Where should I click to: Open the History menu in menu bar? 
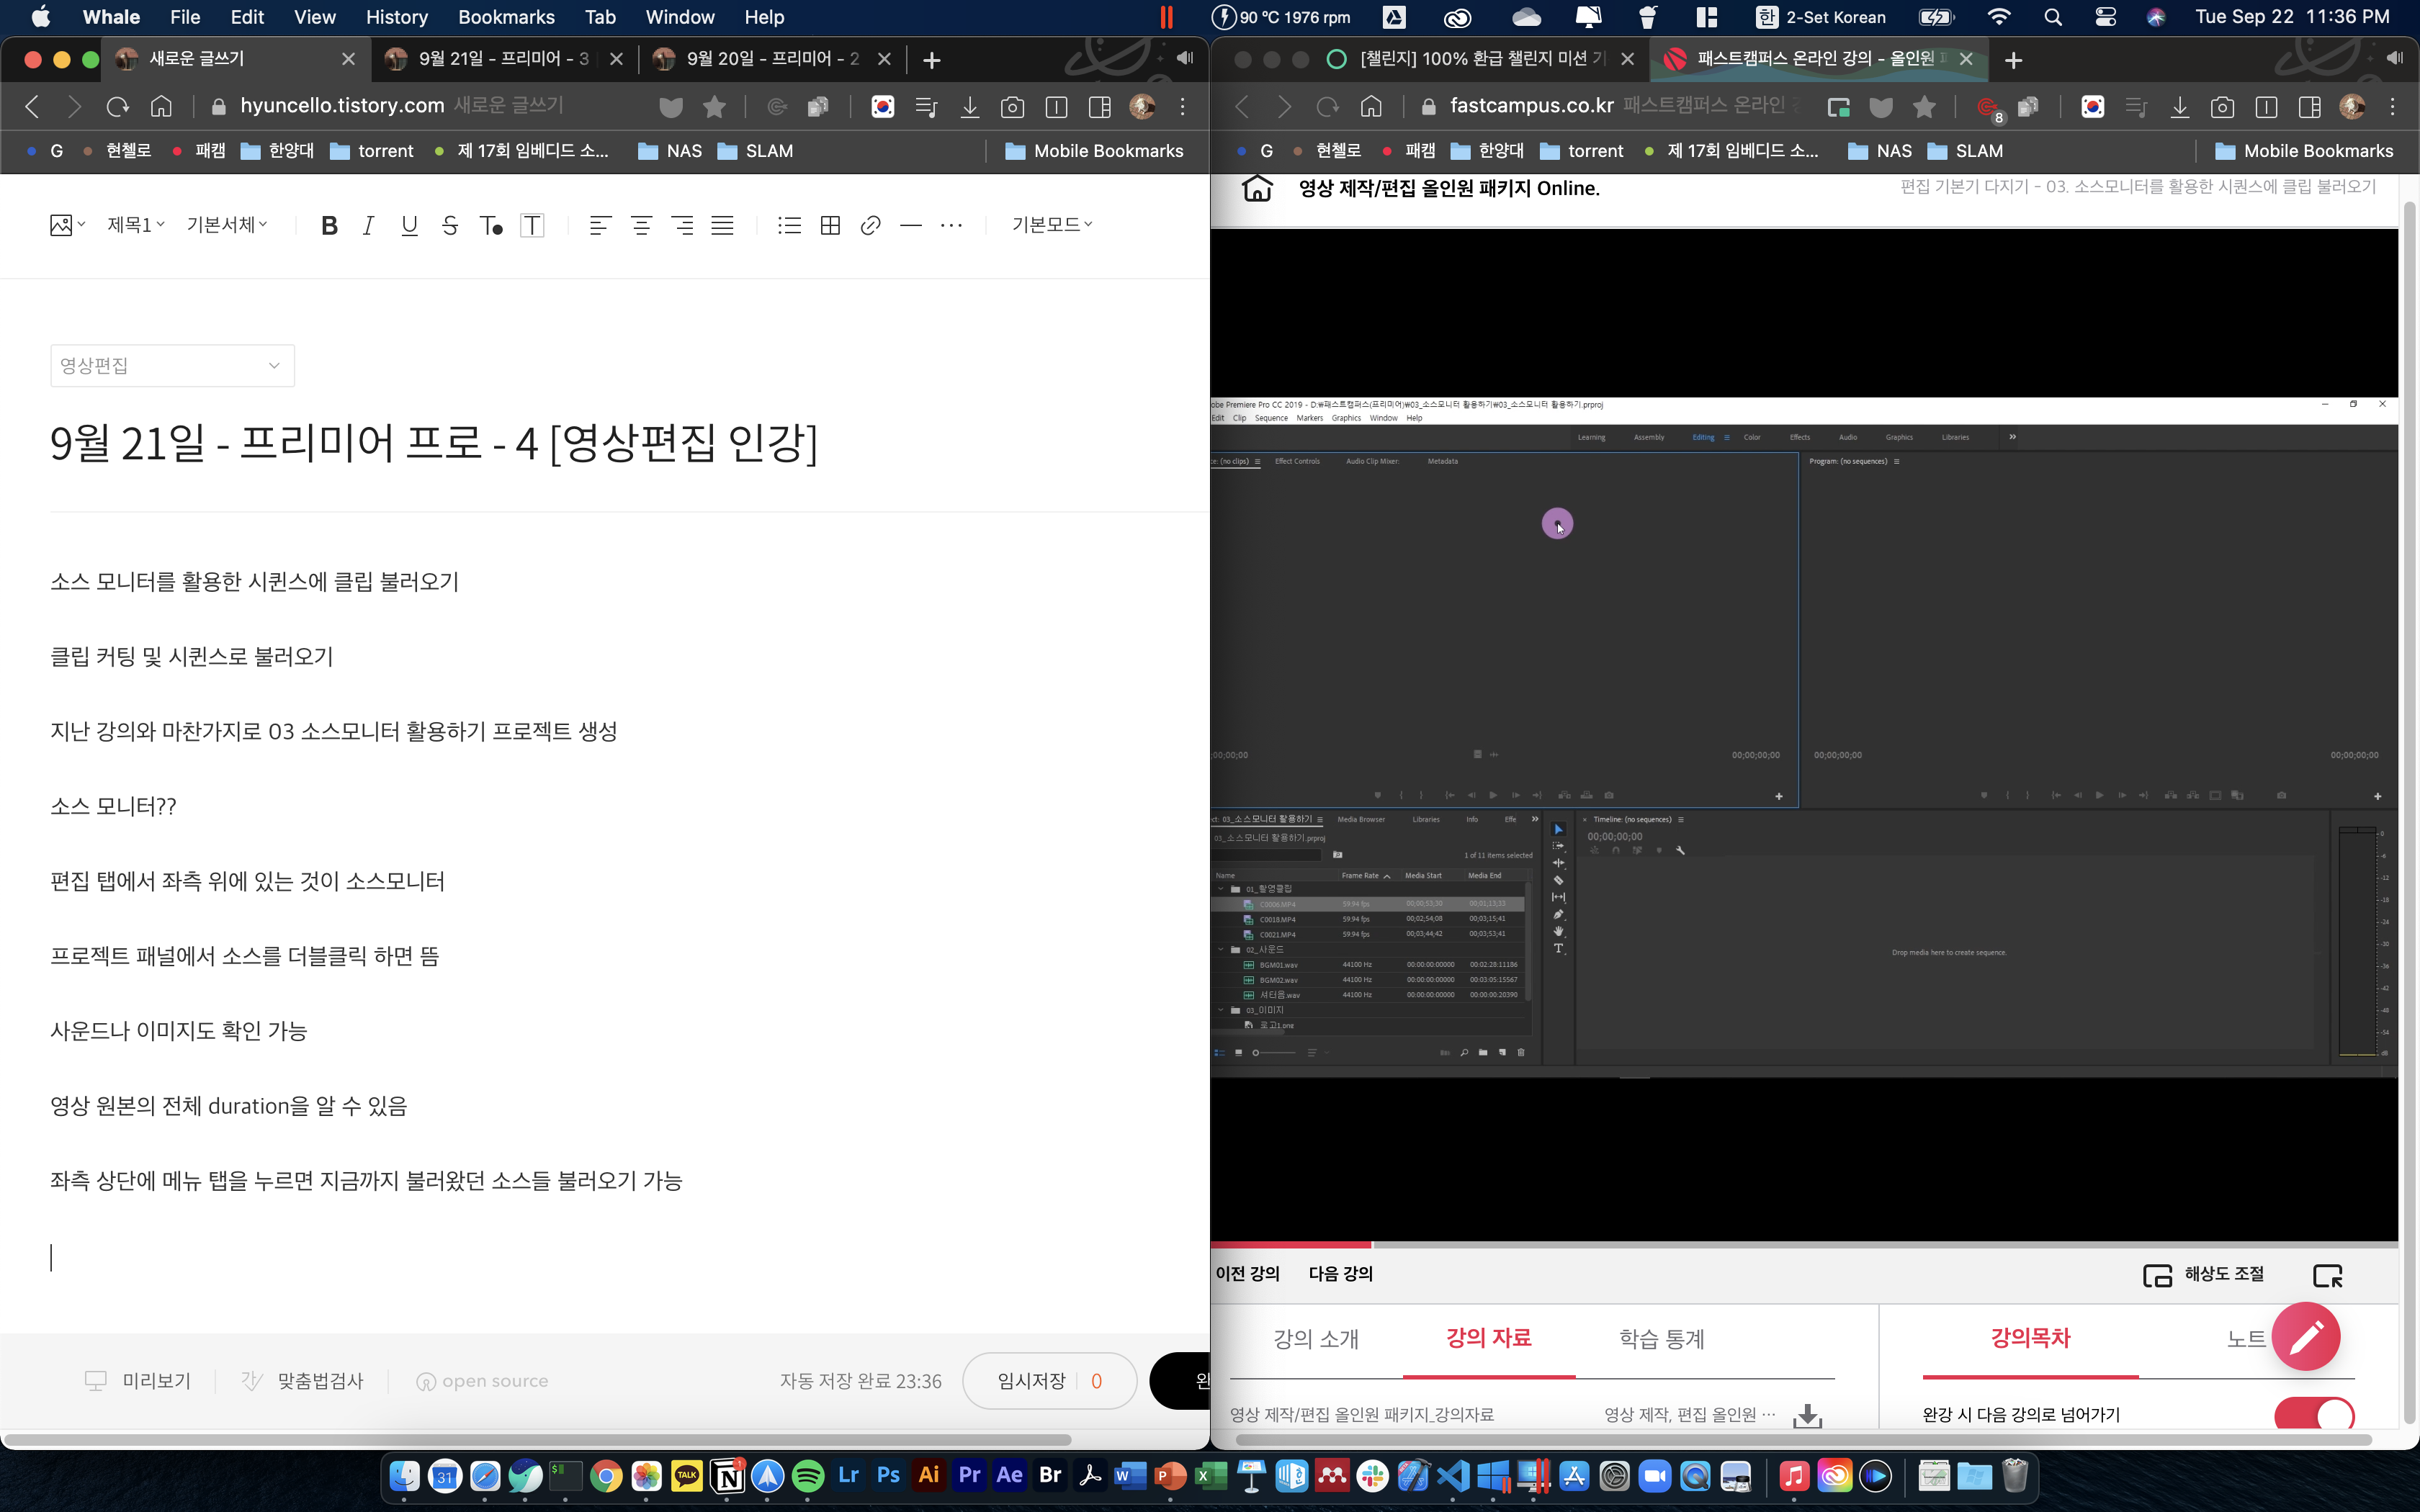pos(396,17)
